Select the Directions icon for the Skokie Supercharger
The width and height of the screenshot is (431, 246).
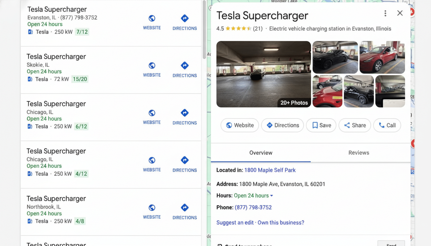(x=184, y=65)
